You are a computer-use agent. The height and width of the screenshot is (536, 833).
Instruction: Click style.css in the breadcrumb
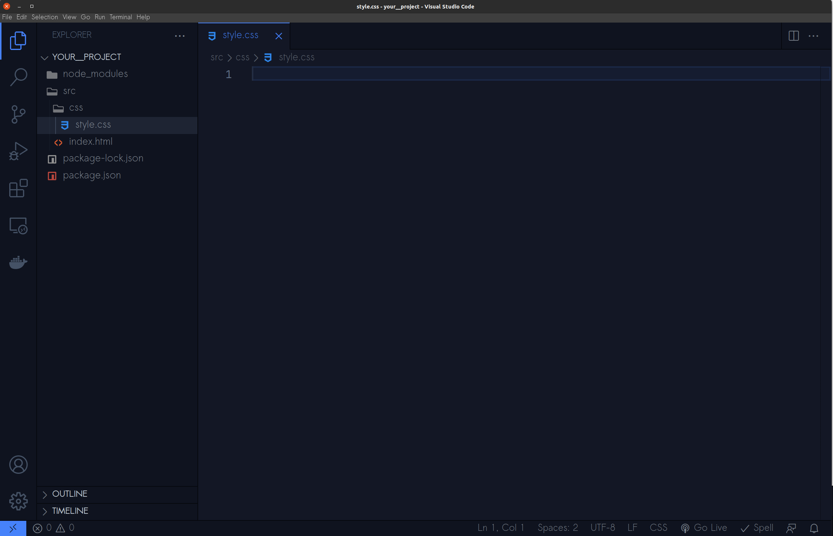tap(296, 57)
